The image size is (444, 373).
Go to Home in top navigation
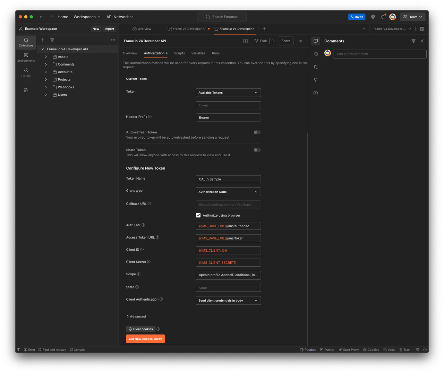[63, 17]
